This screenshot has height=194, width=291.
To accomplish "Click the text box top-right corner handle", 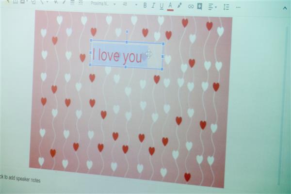I will coord(163,44).
